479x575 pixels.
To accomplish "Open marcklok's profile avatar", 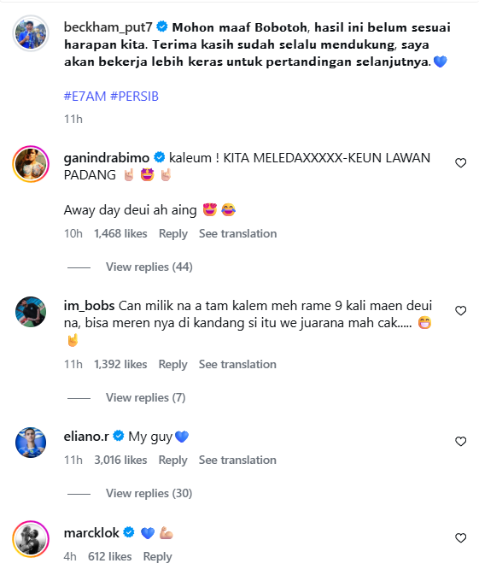I will tap(31, 539).
